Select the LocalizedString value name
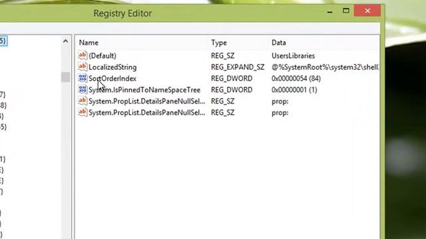426x239 pixels. 112,67
